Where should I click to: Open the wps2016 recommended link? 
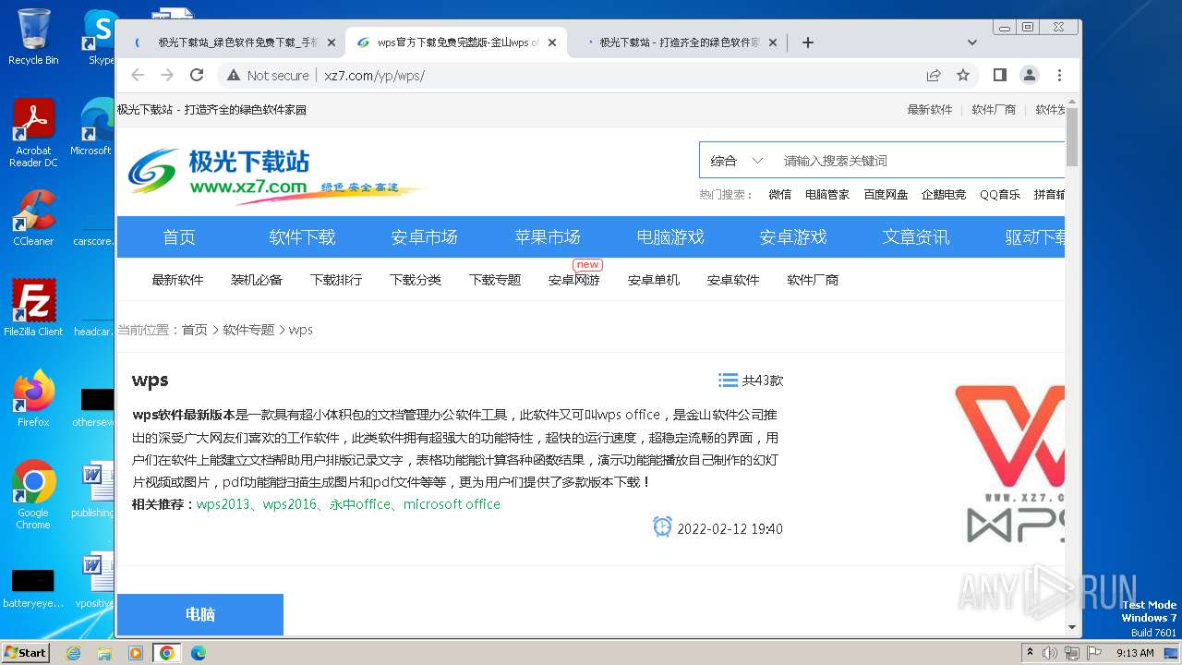pyautogui.click(x=290, y=504)
